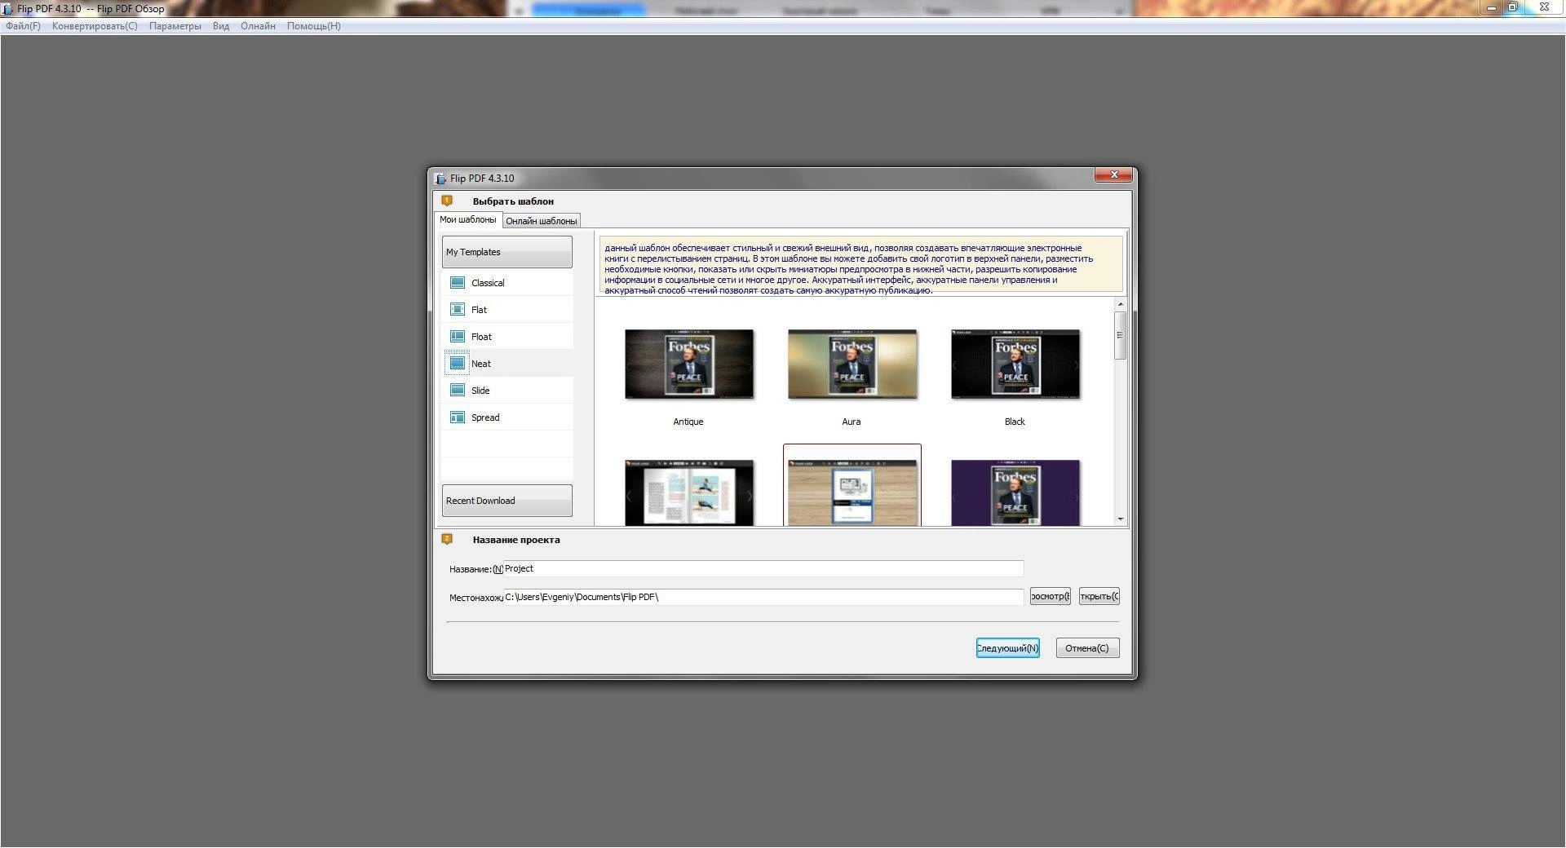Screen dimensions: 1566x848
Task: Click the Antique caption text
Action: pos(688,422)
